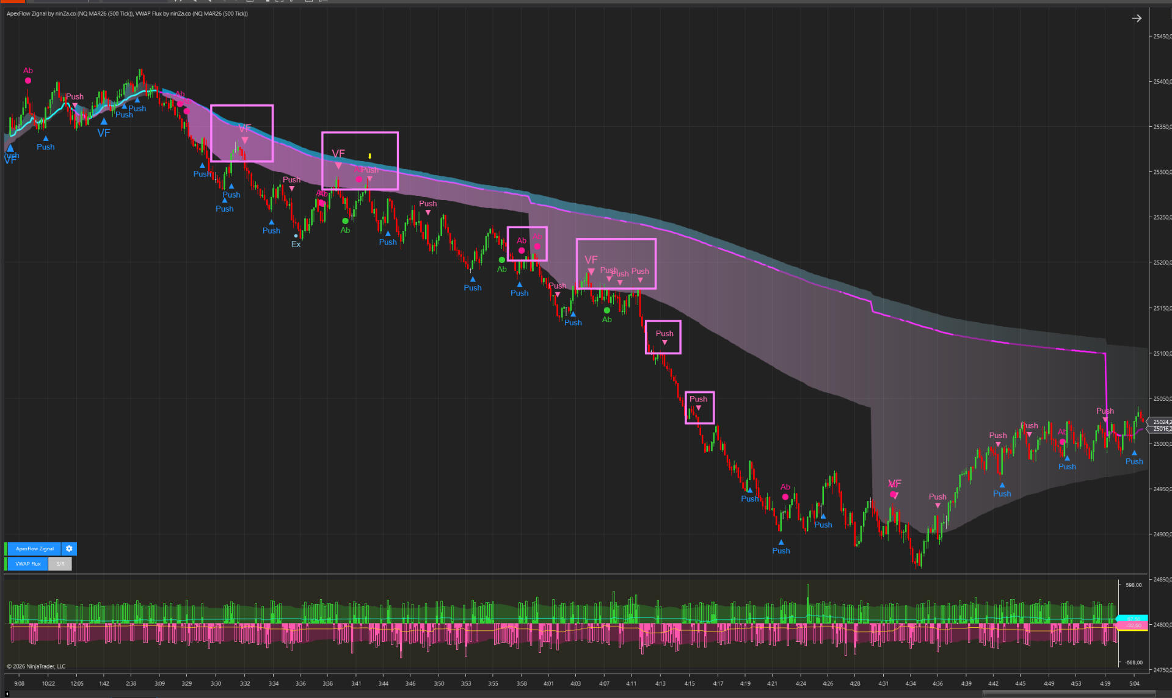The height and width of the screenshot is (698, 1172).
Task: Click the cyan 67.50 value marker
Action: point(1132,619)
